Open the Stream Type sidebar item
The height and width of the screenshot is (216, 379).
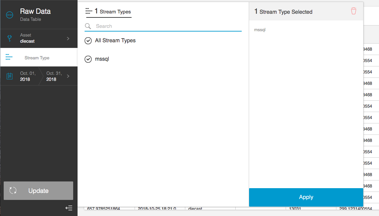point(39,57)
